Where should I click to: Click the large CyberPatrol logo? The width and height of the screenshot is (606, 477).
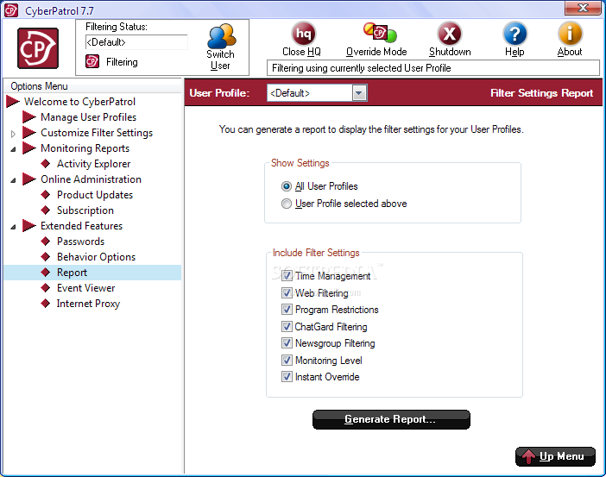click(38, 48)
